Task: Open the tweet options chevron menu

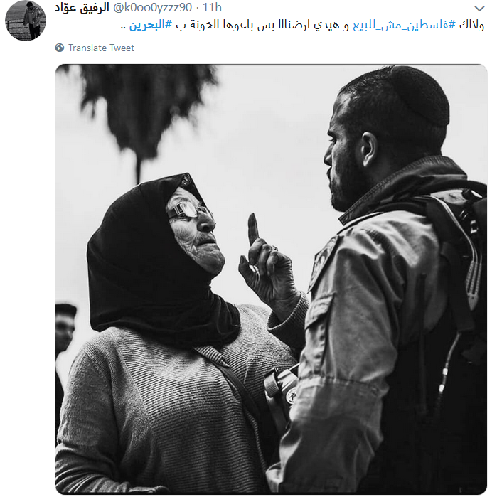Action: pos(479,9)
